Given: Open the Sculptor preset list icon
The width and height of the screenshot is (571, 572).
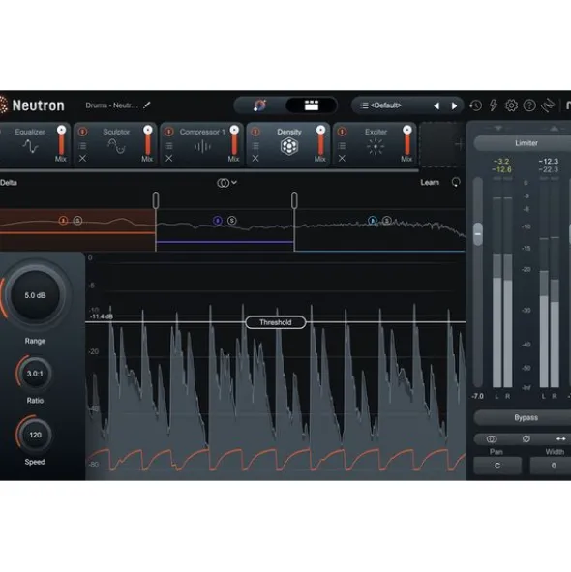Looking at the screenshot, I should tap(82, 146).
